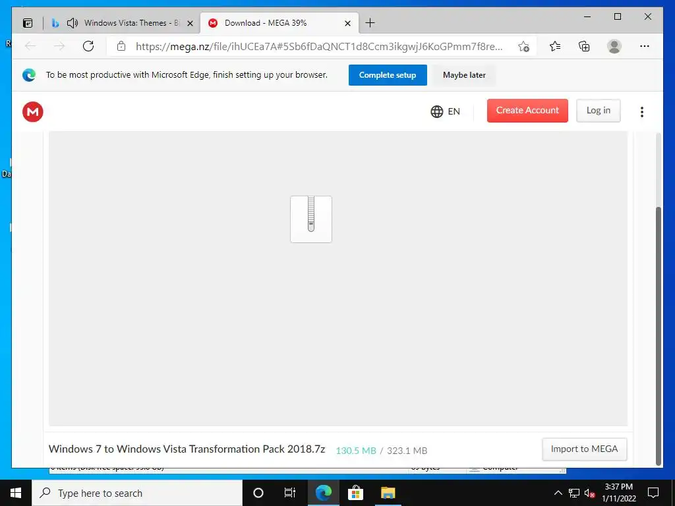The width and height of the screenshot is (675, 506).
Task: Click the muted volume tray icon
Action: coord(590,493)
